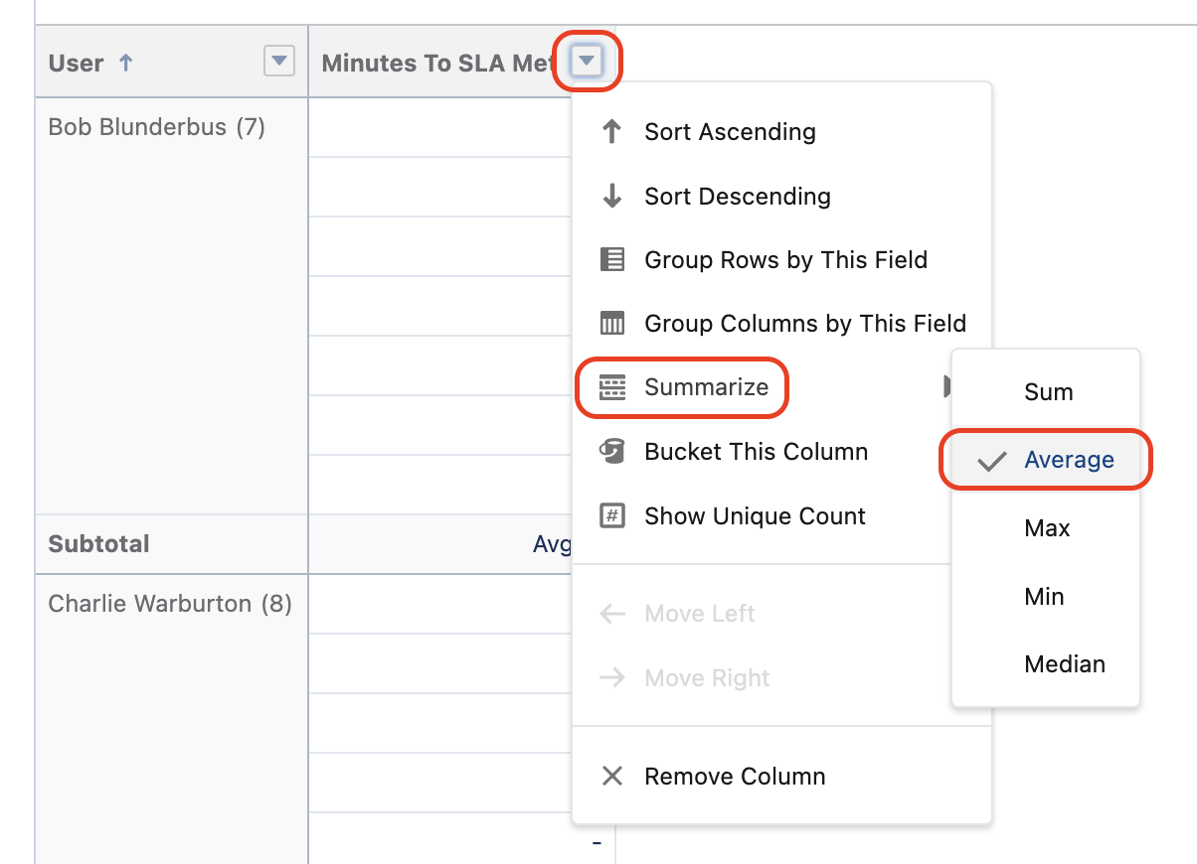The height and width of the screenshot is (864, 1197).
Task: Open the User column dropdown arrow
Action: coord(279,62)
